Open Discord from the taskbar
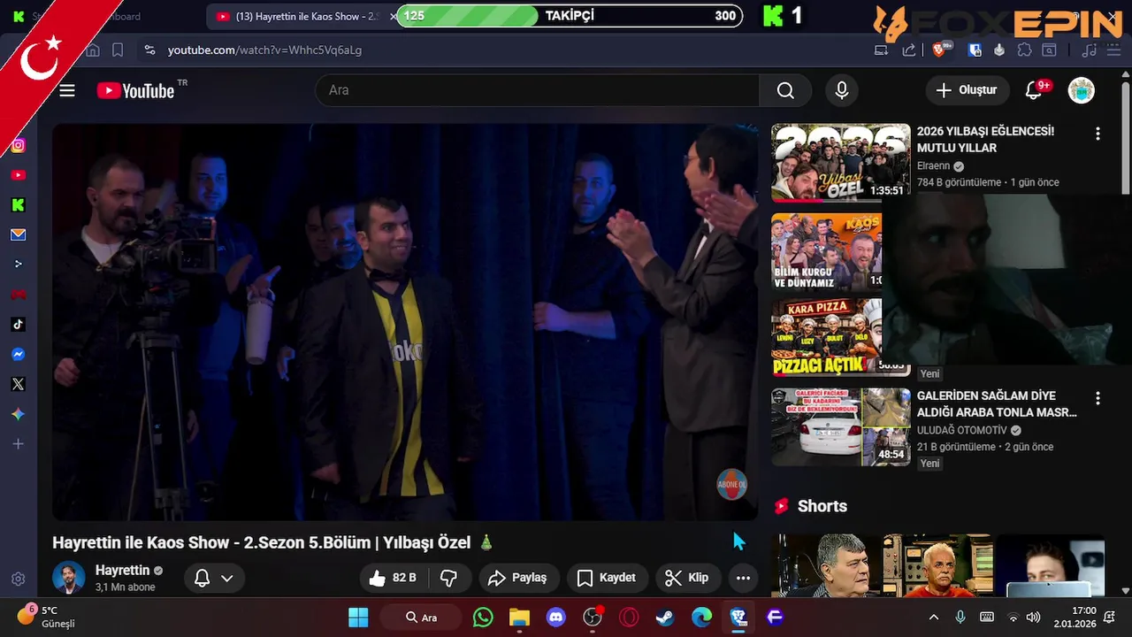The width and height of the screenshot is (1132, 637). (x=556, y=617)
